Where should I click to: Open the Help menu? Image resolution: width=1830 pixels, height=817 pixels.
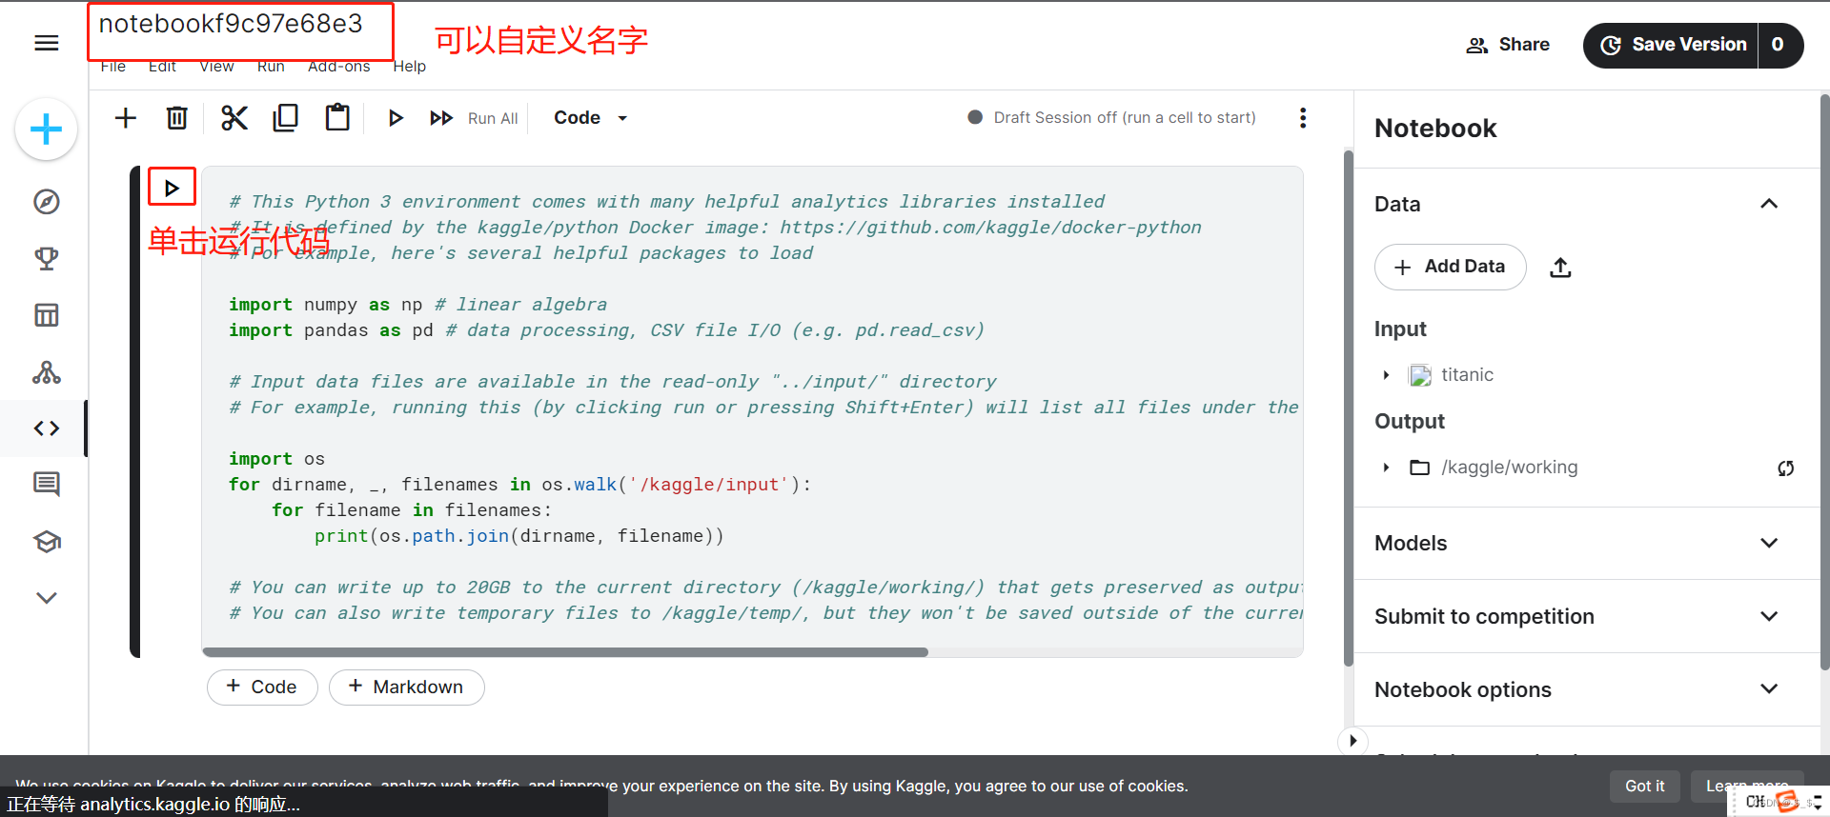pyautogui.click(x=410, y=66)
